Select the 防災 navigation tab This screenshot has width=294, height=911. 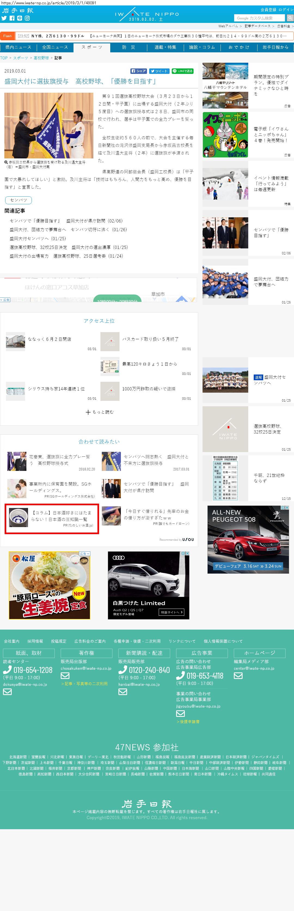[128, 47]
